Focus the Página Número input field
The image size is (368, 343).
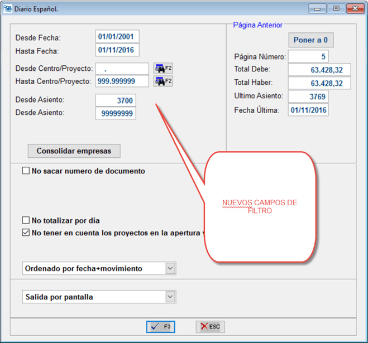pos(308,56)
